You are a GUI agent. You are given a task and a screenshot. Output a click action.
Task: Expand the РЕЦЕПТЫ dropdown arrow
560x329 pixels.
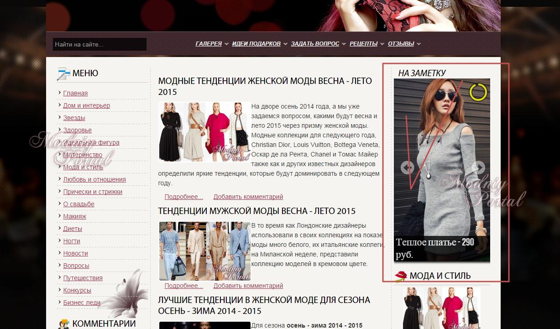point(382,44)
